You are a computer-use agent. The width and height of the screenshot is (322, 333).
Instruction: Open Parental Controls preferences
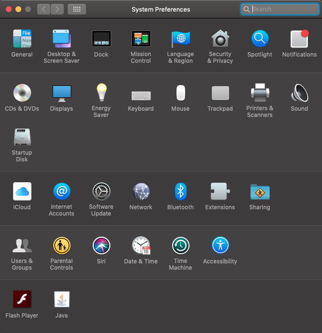coord(61,246)
